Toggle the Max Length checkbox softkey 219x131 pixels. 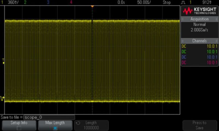(x=55, y=125)
